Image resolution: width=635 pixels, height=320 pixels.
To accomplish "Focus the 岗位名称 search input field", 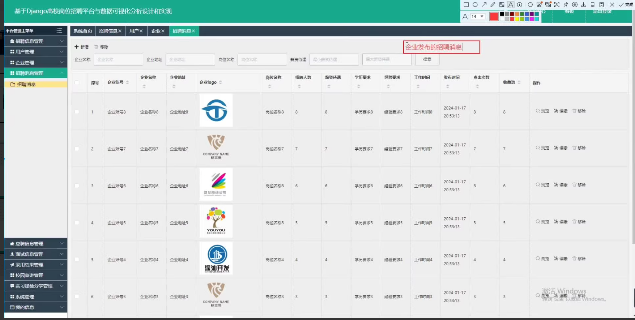I will [x=262, y=60].
